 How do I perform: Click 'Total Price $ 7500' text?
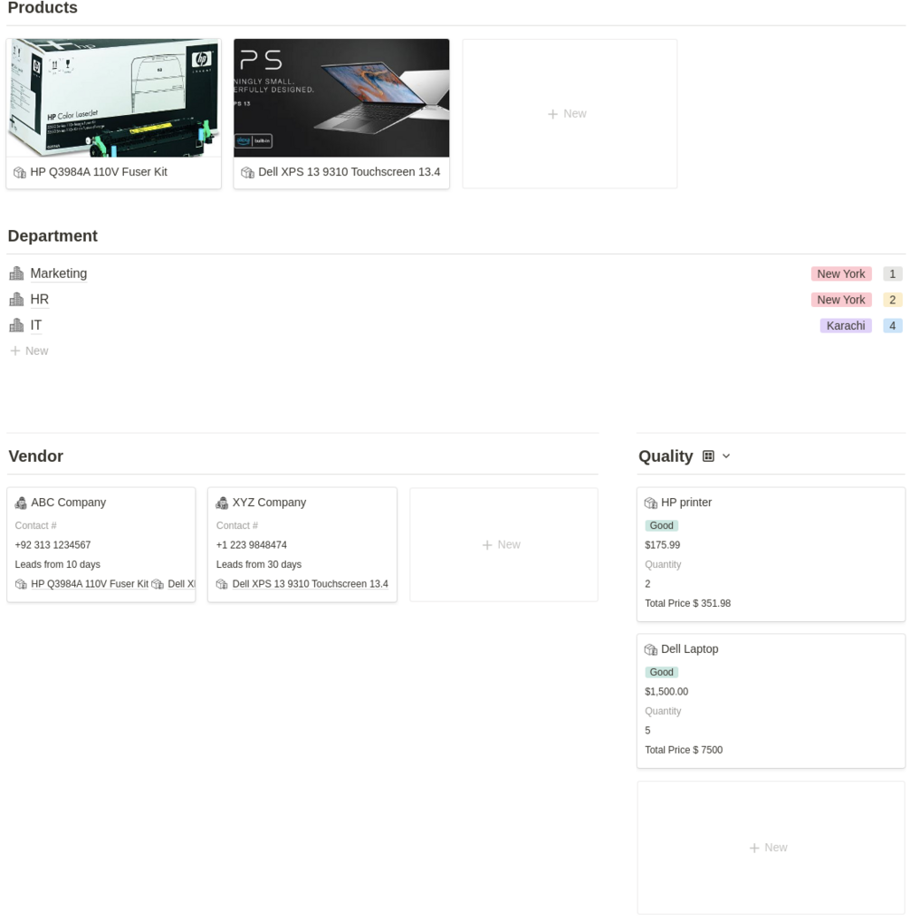(684, 750)
